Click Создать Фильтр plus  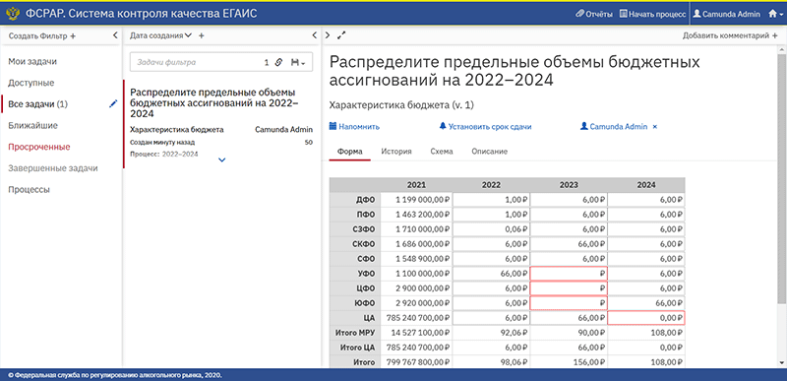42,35
